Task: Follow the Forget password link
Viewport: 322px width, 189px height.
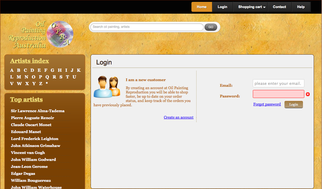Action: tap(267, 104)
